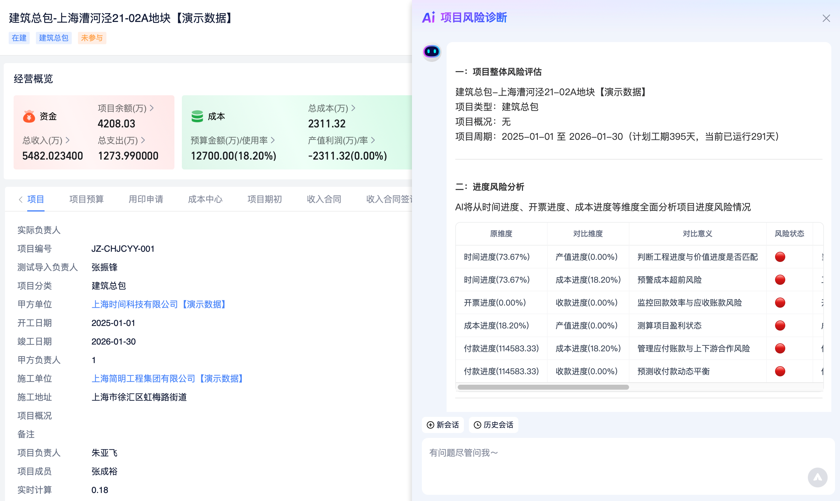Expand 项目余额(万) details arrow

(x=152, y=108)
